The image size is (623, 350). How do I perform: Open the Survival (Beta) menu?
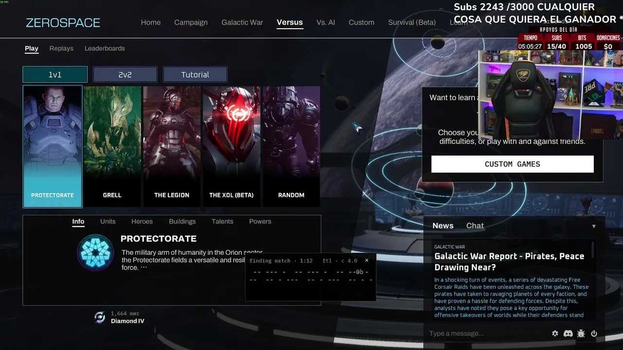point(412,22)
